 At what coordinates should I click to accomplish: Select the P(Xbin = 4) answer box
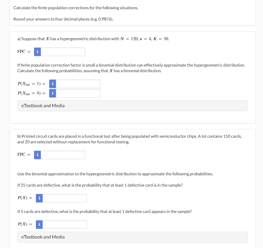(x=78, y=93)
